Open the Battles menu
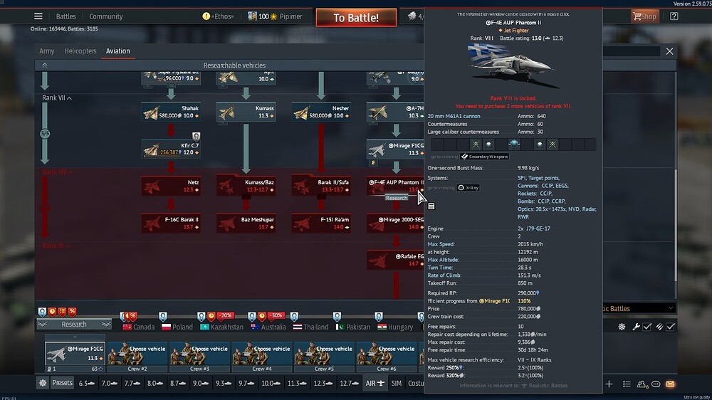Image resolution: width=712 pixels, height=400 pixels. point(66,16)
